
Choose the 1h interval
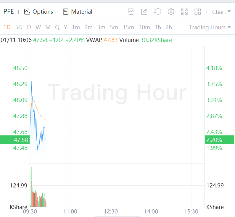click(x=158, y=27)
